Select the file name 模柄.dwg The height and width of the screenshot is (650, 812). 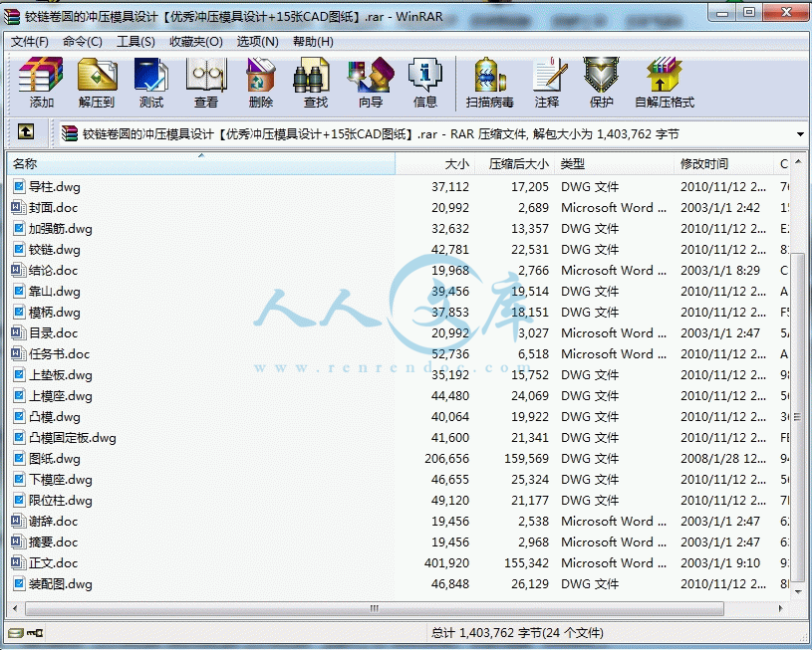click(55, 313)
